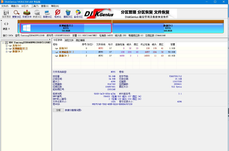Image resolution: width=229 pixels, height=151 pixels.
Task: Click the Windows logo on the C: partition bar
Action: click(27, 28)
